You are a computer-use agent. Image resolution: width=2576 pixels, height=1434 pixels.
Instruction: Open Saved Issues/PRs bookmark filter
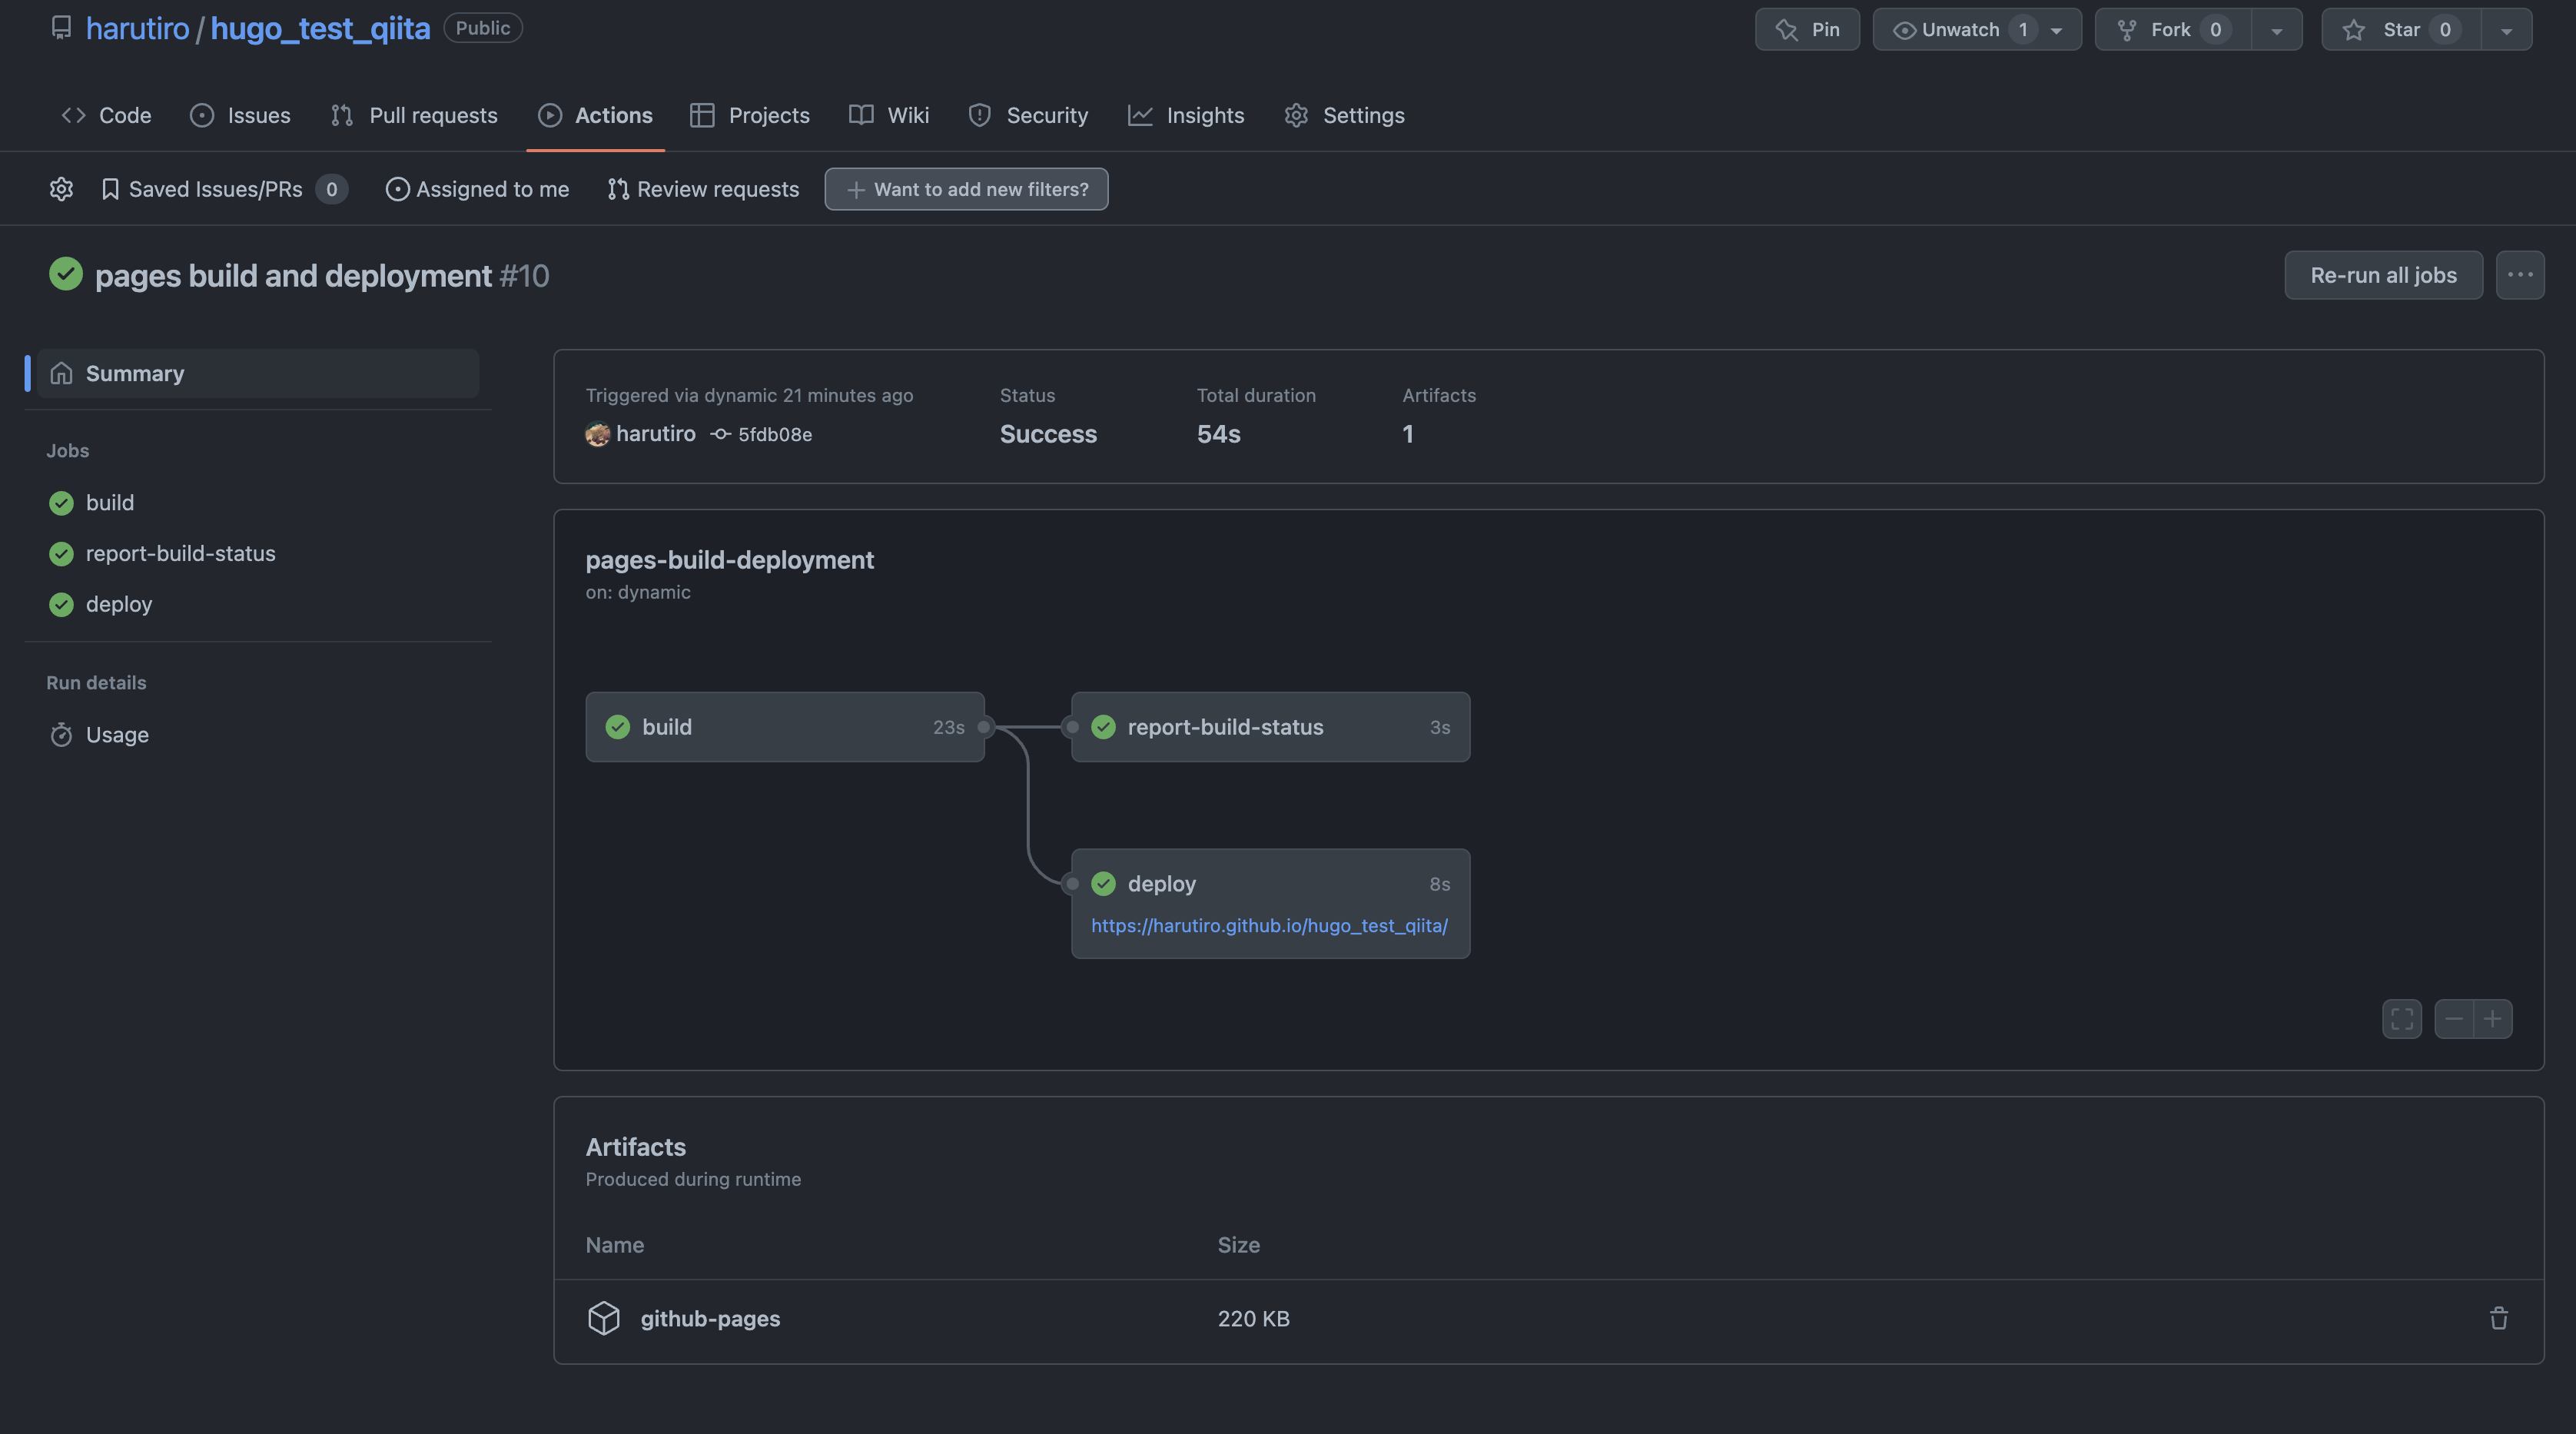click(215, 189)
